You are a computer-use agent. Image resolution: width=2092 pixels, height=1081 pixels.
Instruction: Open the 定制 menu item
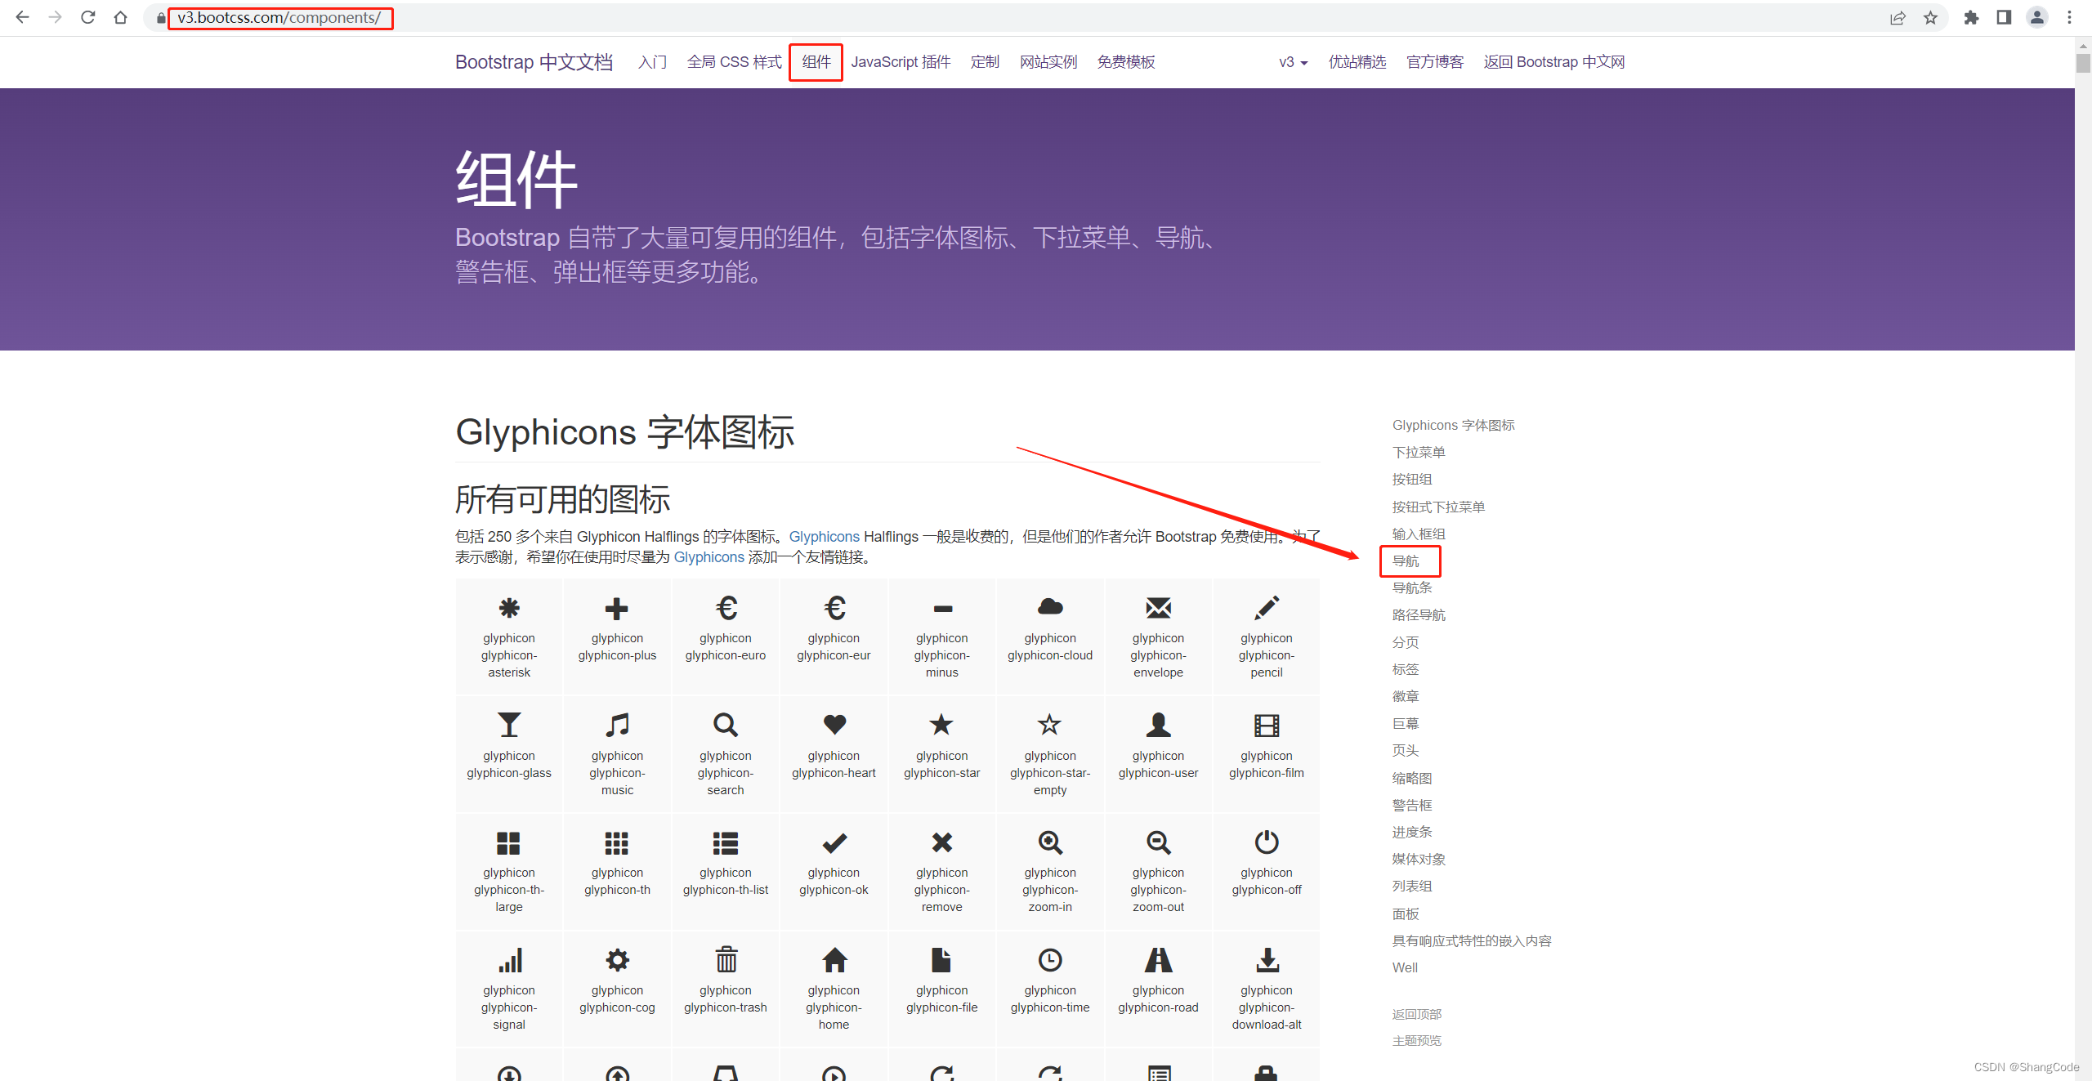985,61
